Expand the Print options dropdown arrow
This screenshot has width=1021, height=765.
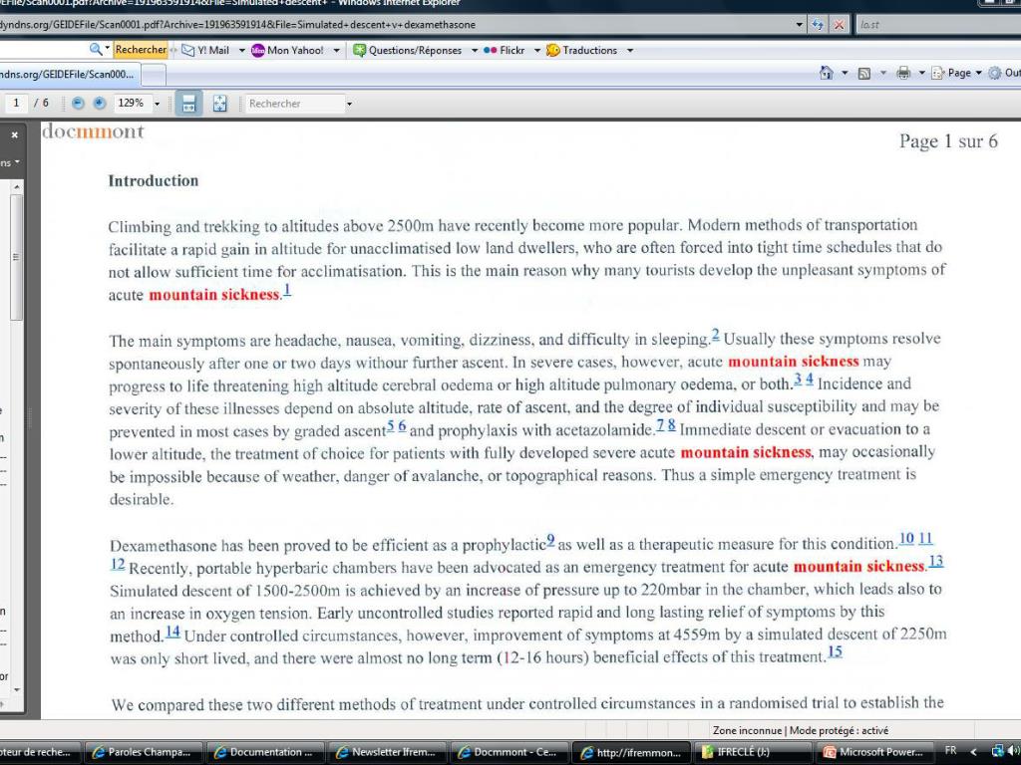(x=921, y=73)
